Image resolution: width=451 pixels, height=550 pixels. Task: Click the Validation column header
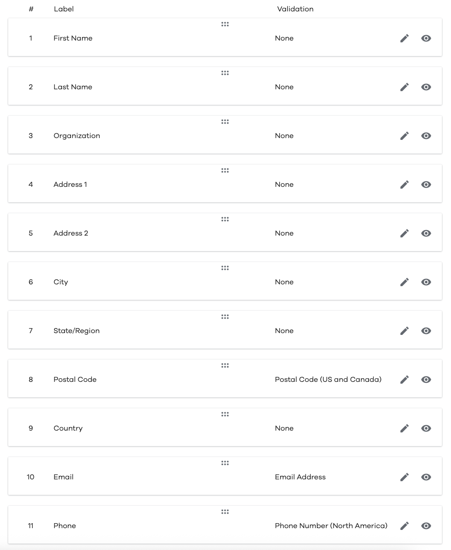click(x=295, y=9)
